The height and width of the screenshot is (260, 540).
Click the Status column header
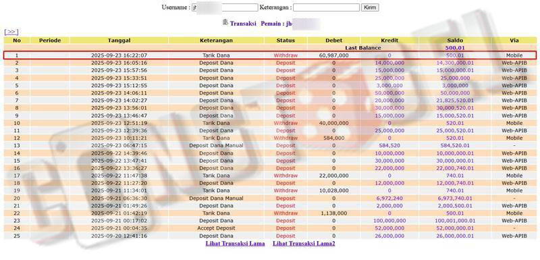coord(286,41)
